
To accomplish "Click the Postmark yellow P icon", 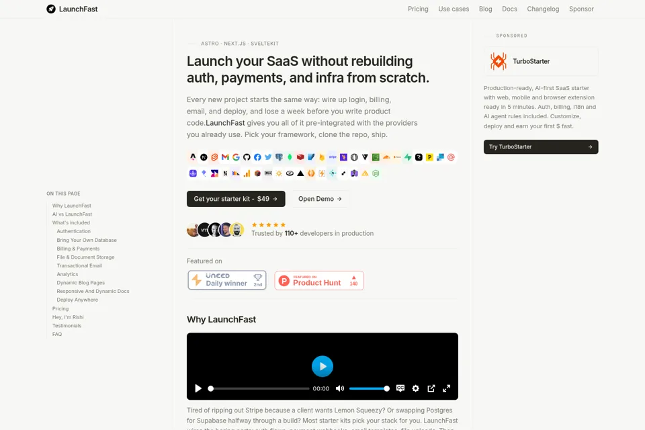I will pos(429,157).
